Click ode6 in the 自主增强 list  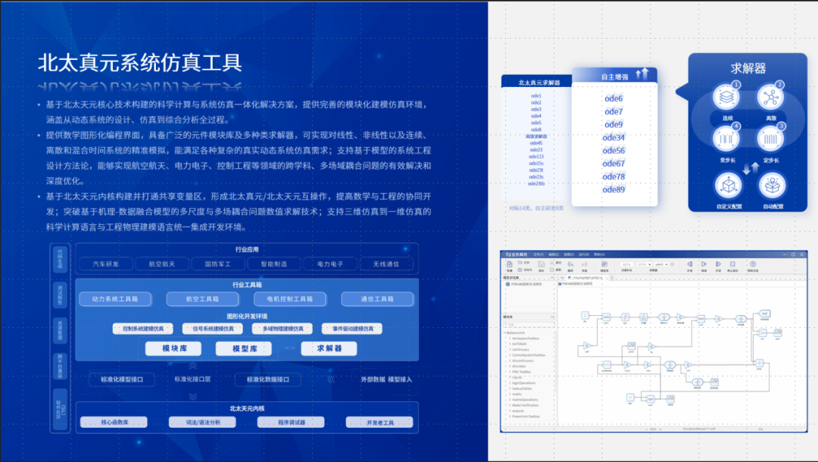(613, 98)
